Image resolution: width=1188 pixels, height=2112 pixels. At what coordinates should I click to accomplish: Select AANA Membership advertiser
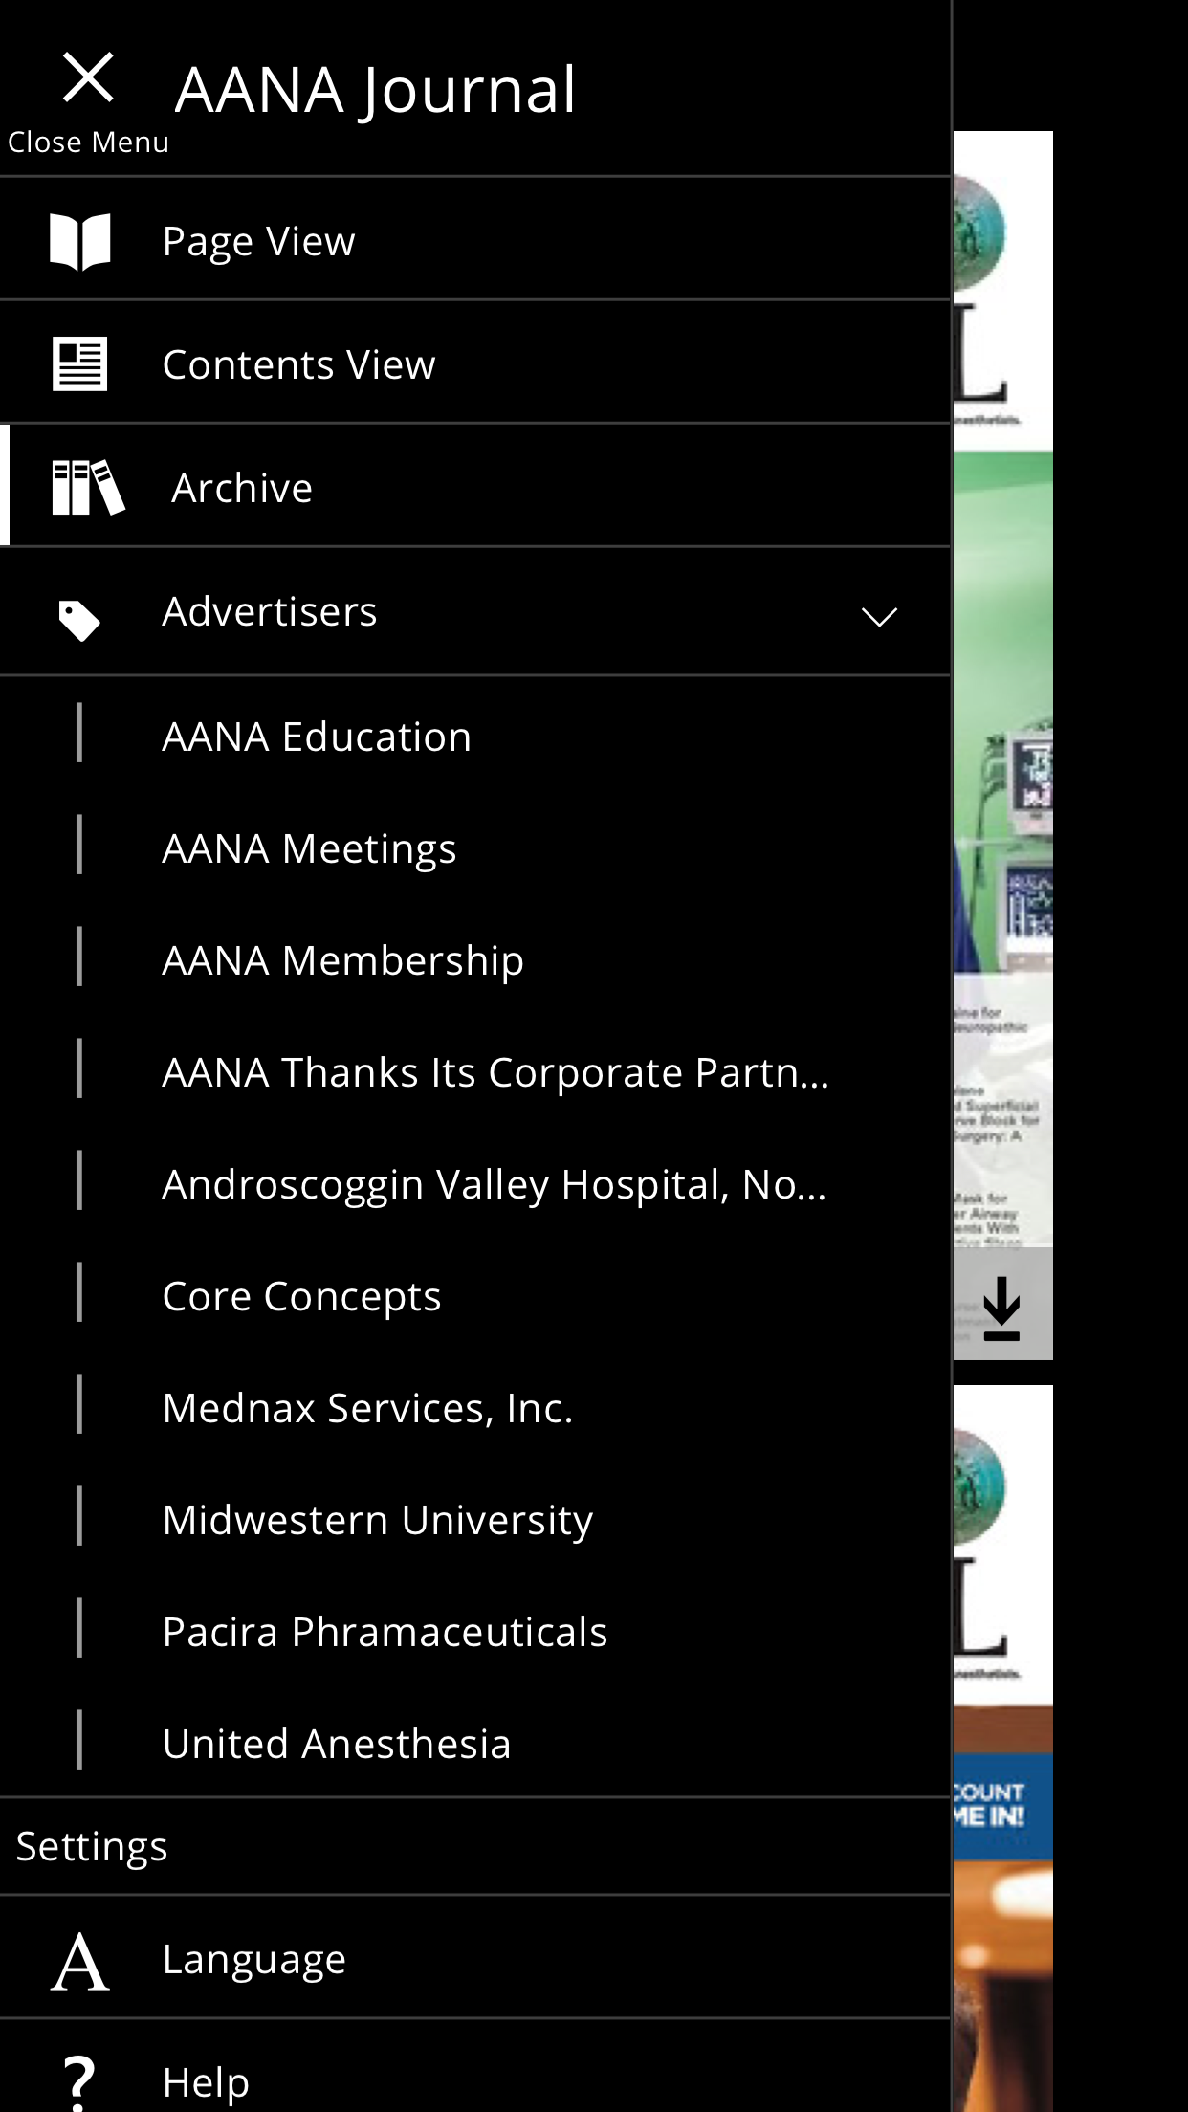pyautogui.click(x=342, y=960)
